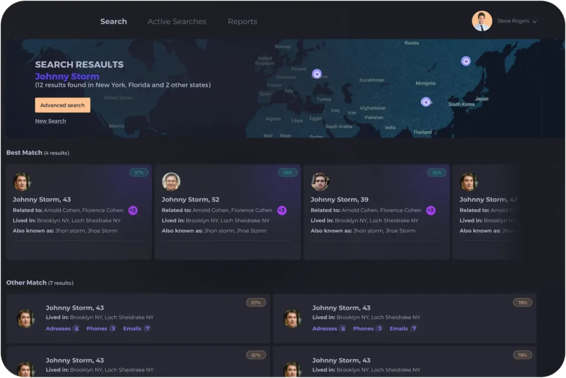566x378 pixels.
Task: Click the Thailand label on the map
Action: pos(422,132)
